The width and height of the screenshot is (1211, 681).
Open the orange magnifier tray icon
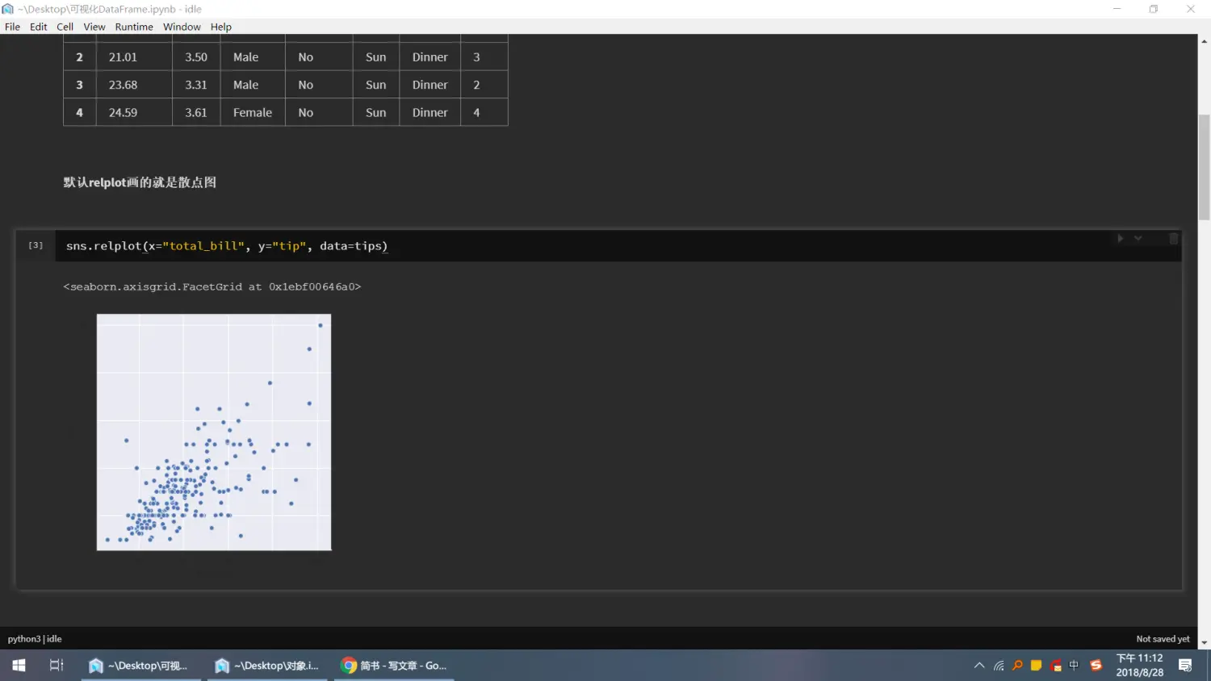[x=1017, y=666]
